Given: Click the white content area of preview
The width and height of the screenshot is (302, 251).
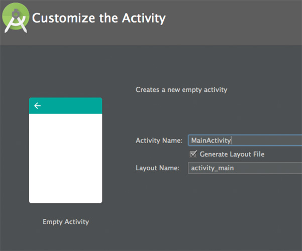Looking at the screenshot, I should 65,158.
